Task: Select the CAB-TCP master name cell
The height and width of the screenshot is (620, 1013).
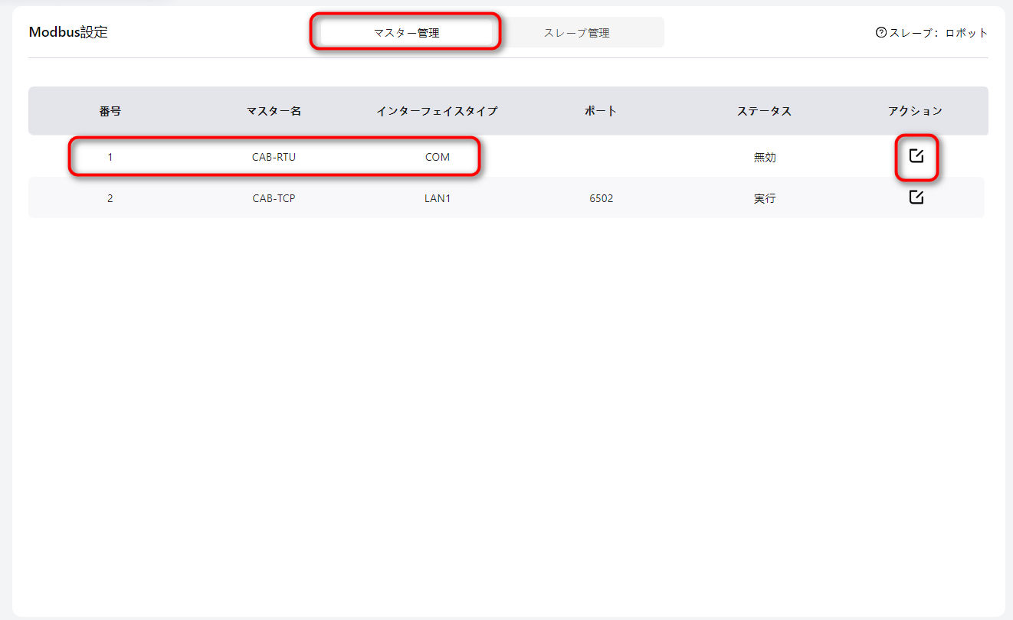Action: (x=274, y=198)
